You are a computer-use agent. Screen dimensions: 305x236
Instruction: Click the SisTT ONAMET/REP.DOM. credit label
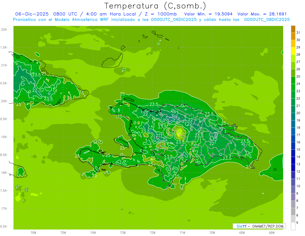pos(259,226)
